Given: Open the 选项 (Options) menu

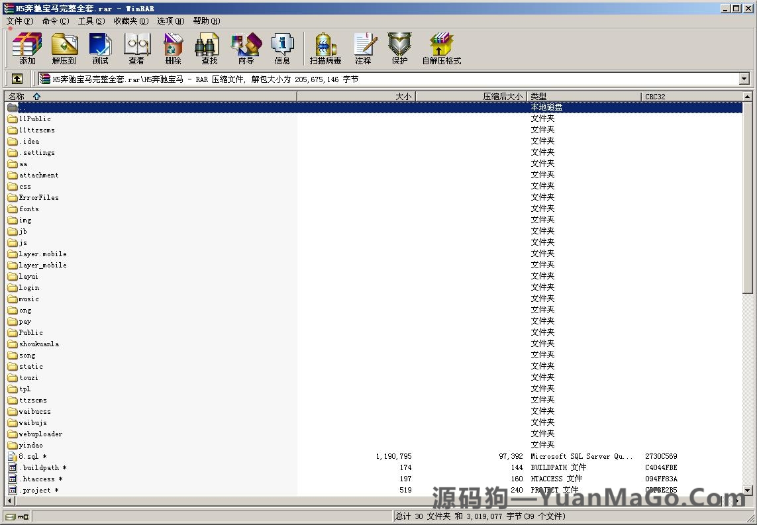Looking at the screenshot, I should pyautogui.click(x=170, y=21).
